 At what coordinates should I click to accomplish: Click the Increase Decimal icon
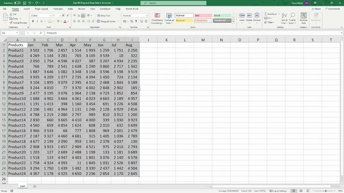click(x=141, y=21)
